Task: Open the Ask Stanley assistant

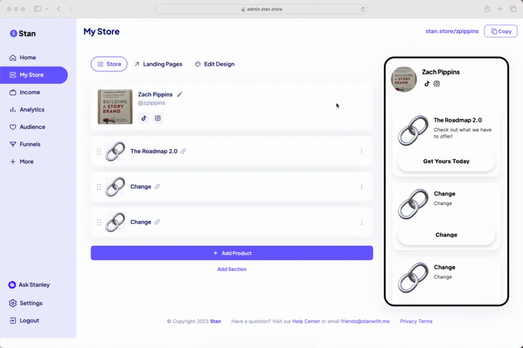Action: pos(28,285)
